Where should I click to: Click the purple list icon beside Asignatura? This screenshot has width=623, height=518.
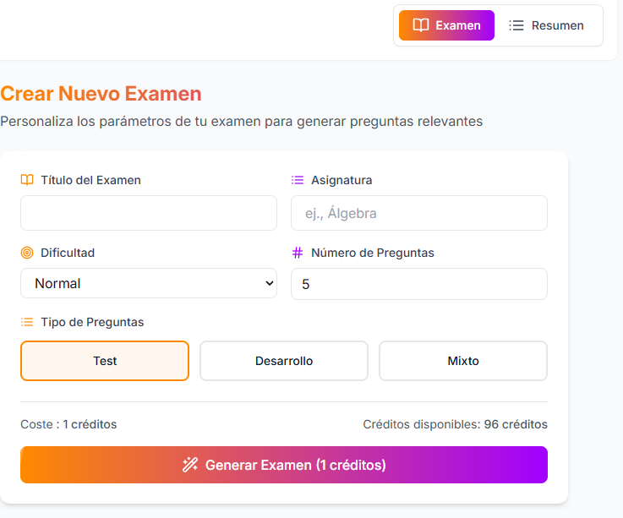coord(298,180)
